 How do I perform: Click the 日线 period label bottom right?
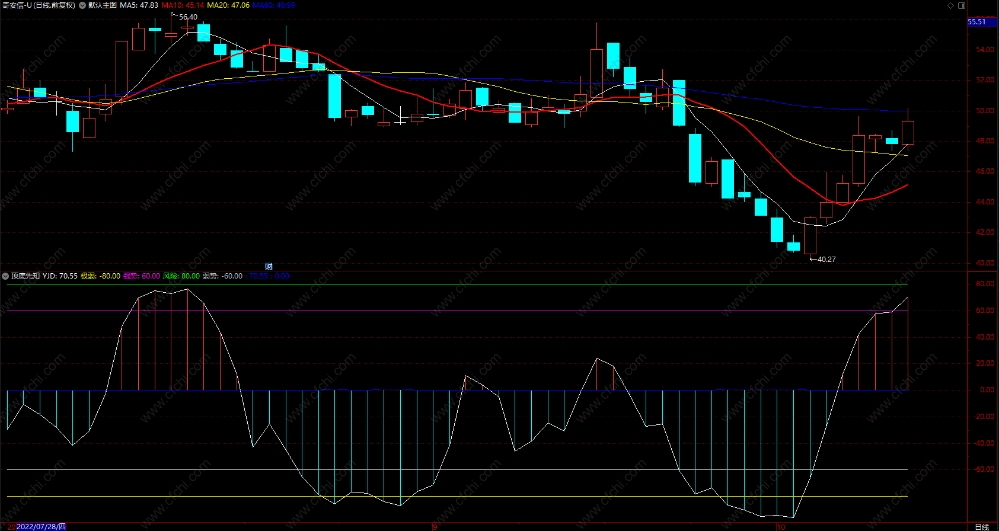click(x=982, y=527)
